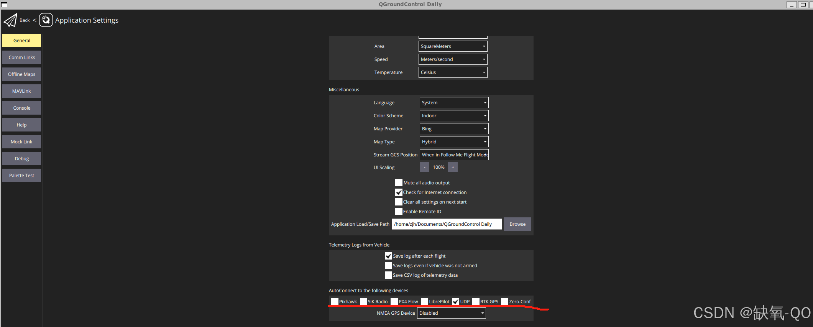Click the window menu icon in title bar
The image size is (813, 327).
[4, 4]
